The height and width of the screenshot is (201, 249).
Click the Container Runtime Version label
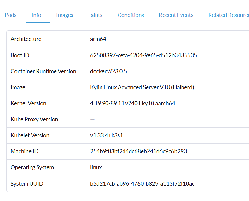pos(43,71)
